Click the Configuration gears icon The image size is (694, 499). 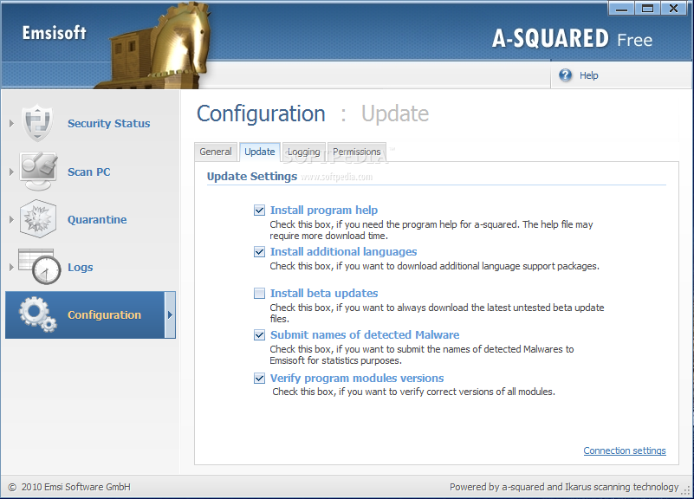tap(38, 314)
